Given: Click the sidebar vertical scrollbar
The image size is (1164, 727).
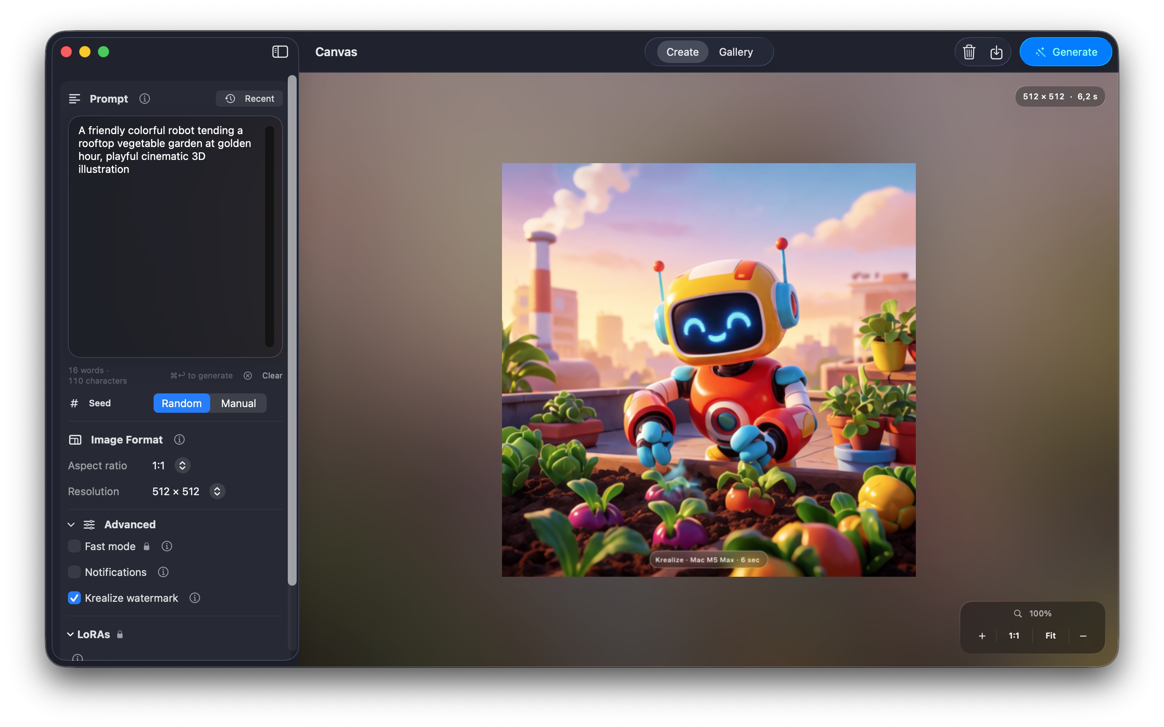Looking at the screenshot, I should (x=292, y=330).
